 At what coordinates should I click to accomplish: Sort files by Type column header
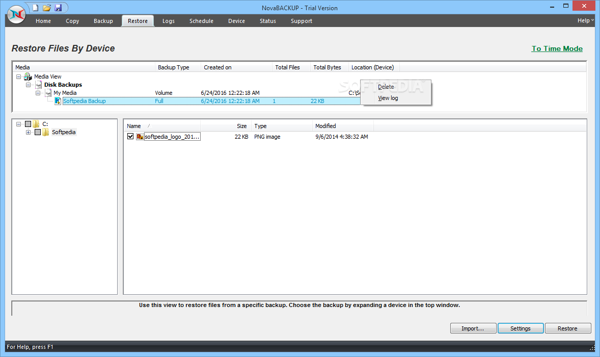pyautogui.click(x=282, y=126)
